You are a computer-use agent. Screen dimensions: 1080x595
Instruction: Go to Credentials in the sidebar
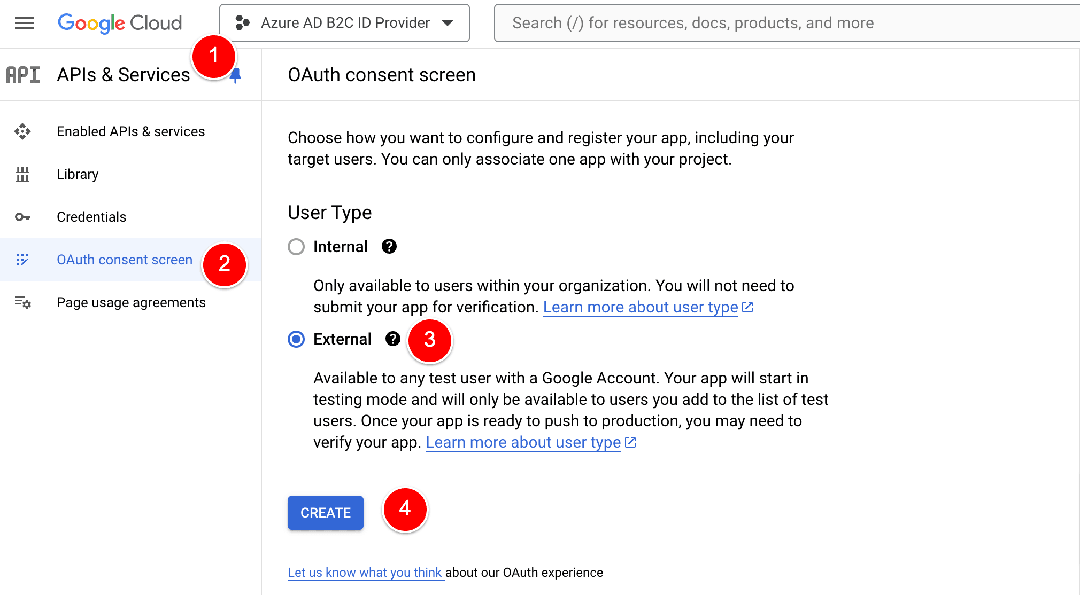tap(91, 217)
